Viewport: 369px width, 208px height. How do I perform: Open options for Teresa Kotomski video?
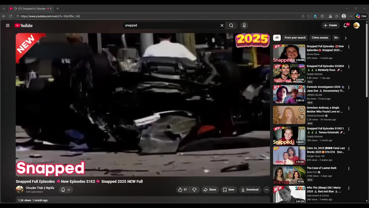tap(349, 129)
